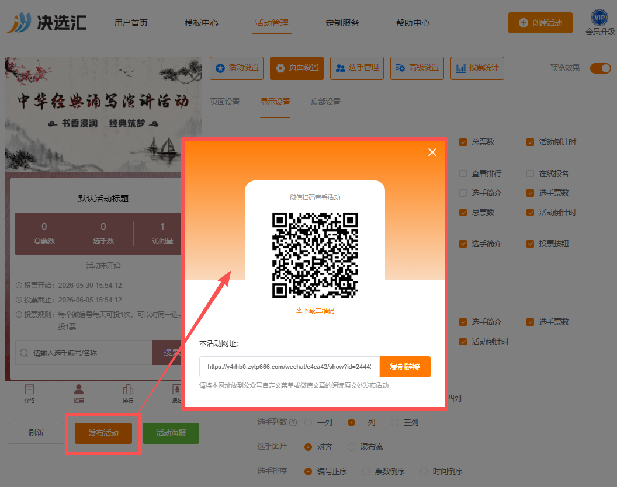Switch to 底部设置 sub-tab
Viewport: 617px width, 487px height.
click(x=325, y=102)
